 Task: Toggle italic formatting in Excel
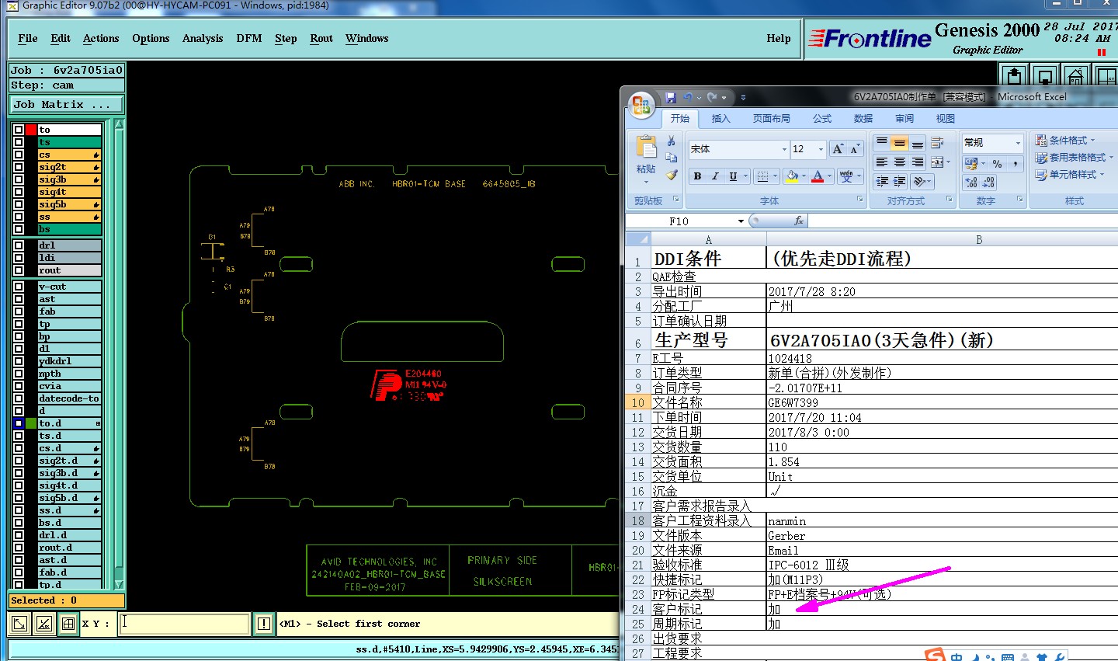click(715, 176)
